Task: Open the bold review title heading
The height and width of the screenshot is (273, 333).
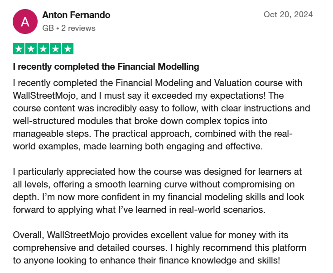Action: [106, 67]
